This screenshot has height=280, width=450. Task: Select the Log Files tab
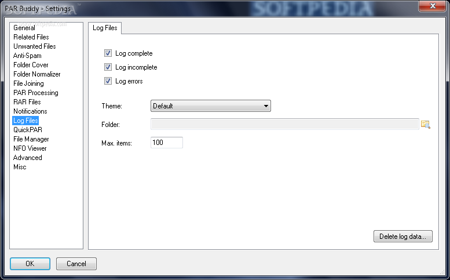coord(105,28)
